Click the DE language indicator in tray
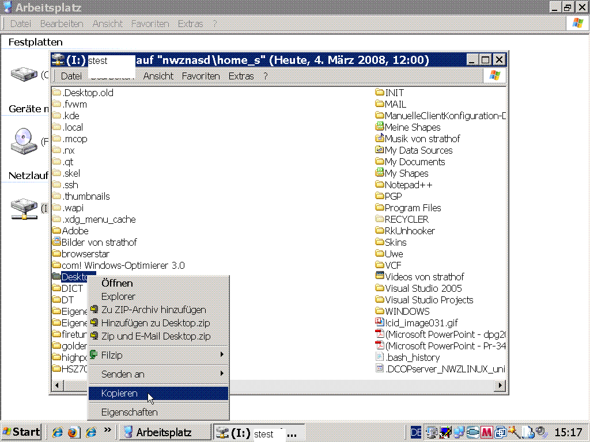 [416, 432]
